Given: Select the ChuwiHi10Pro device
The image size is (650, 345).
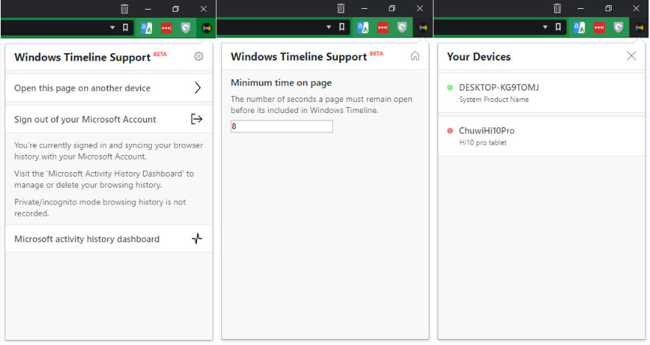Looking at the screenshot, I should pyautogui.click(x=542, y=136).
